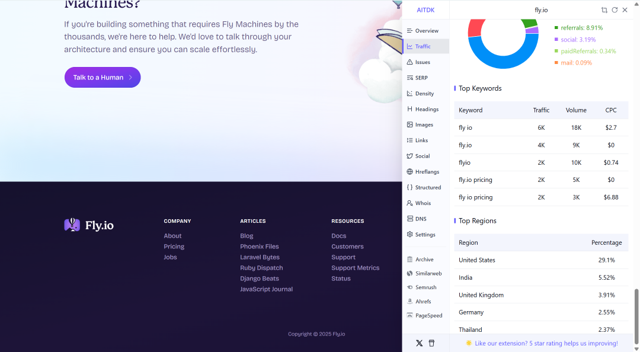Open the Issues section
This screenshot has width=640, height=352.
[425, 62]
